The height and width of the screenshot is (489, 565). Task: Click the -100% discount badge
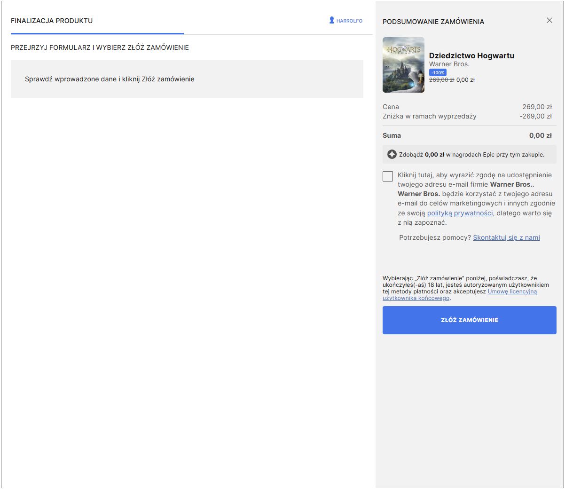coord(438,72)
